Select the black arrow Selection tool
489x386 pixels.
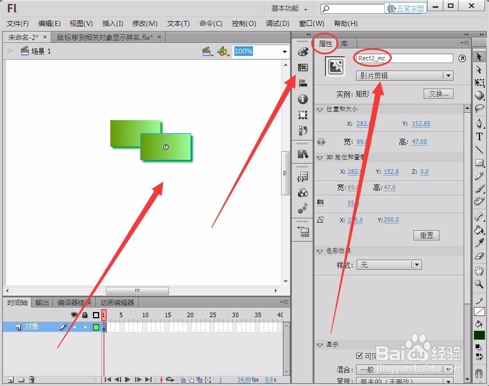click(479, 57)
